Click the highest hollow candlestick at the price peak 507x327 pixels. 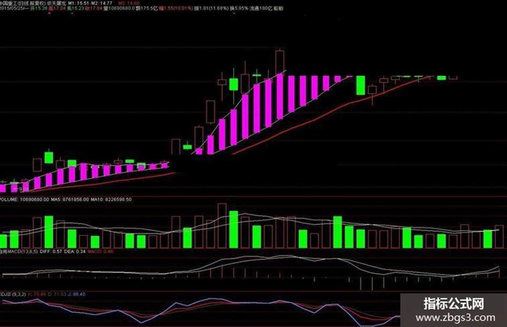click(280, 63)
